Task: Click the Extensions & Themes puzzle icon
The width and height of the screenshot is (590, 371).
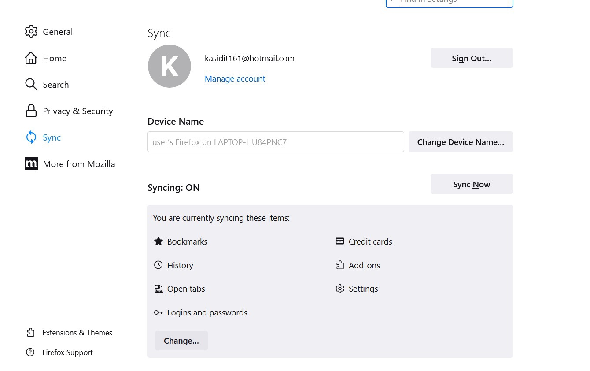Action: point(30,333)
